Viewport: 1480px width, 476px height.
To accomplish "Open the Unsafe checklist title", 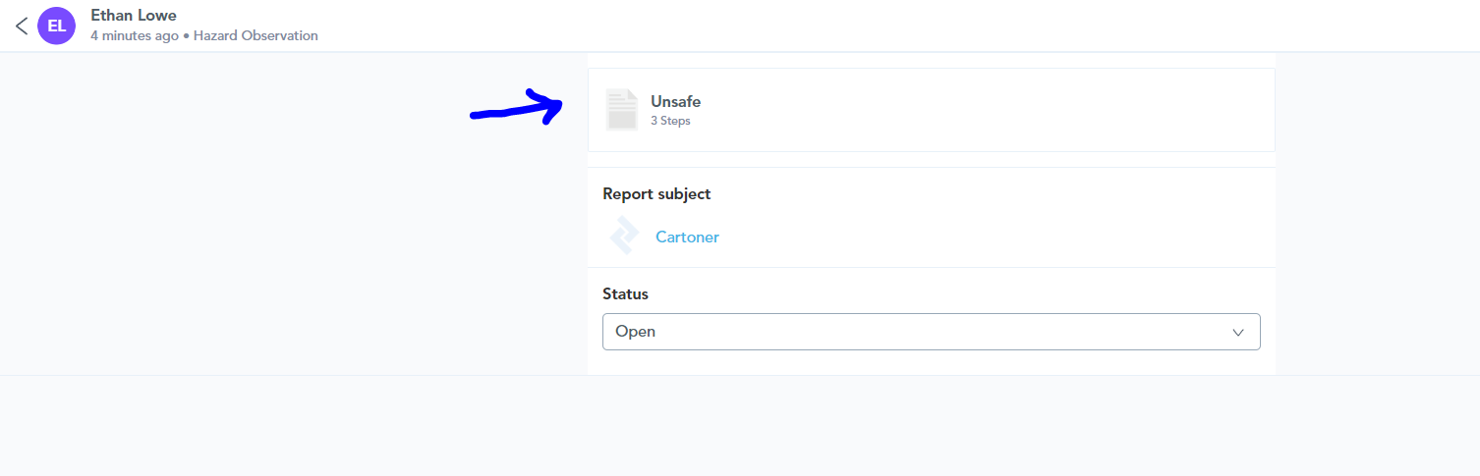I will tap(675, 102).
